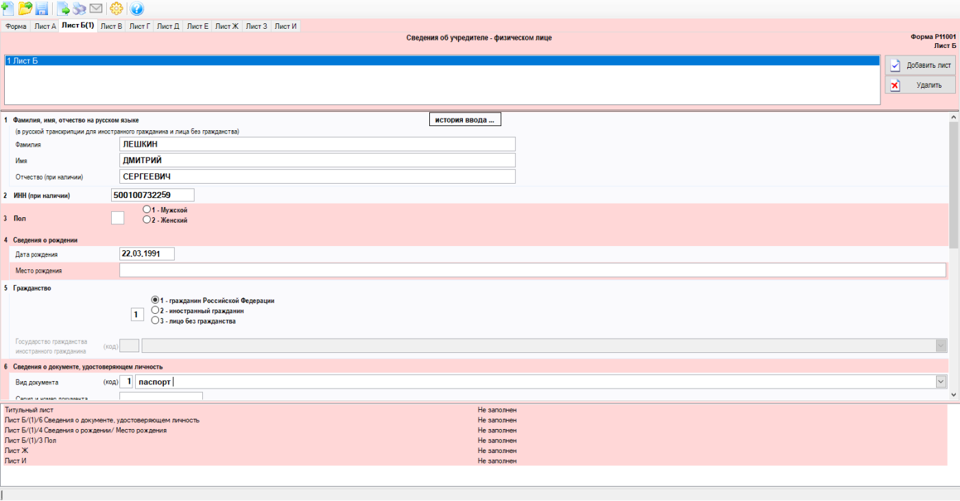Select the Лист Ж tab

227,26
